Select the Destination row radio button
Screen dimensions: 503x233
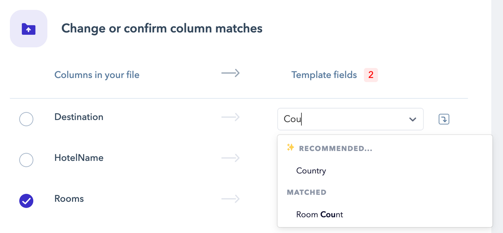[x=26, y=119]
